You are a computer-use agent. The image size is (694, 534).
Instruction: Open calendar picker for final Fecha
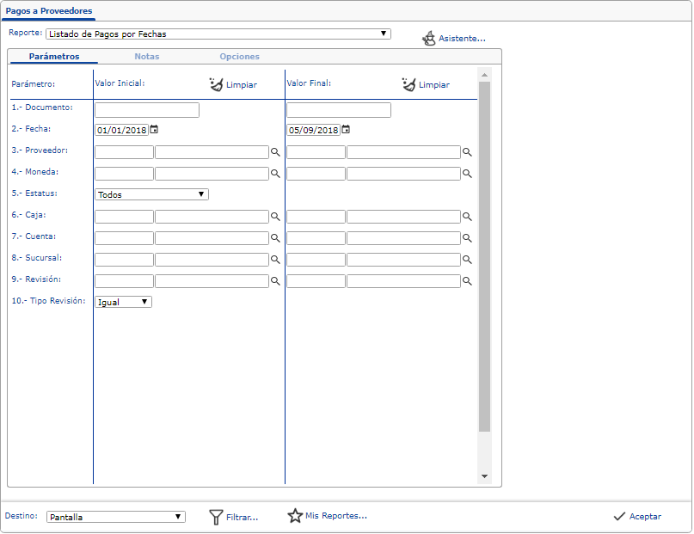click(346, 130)
